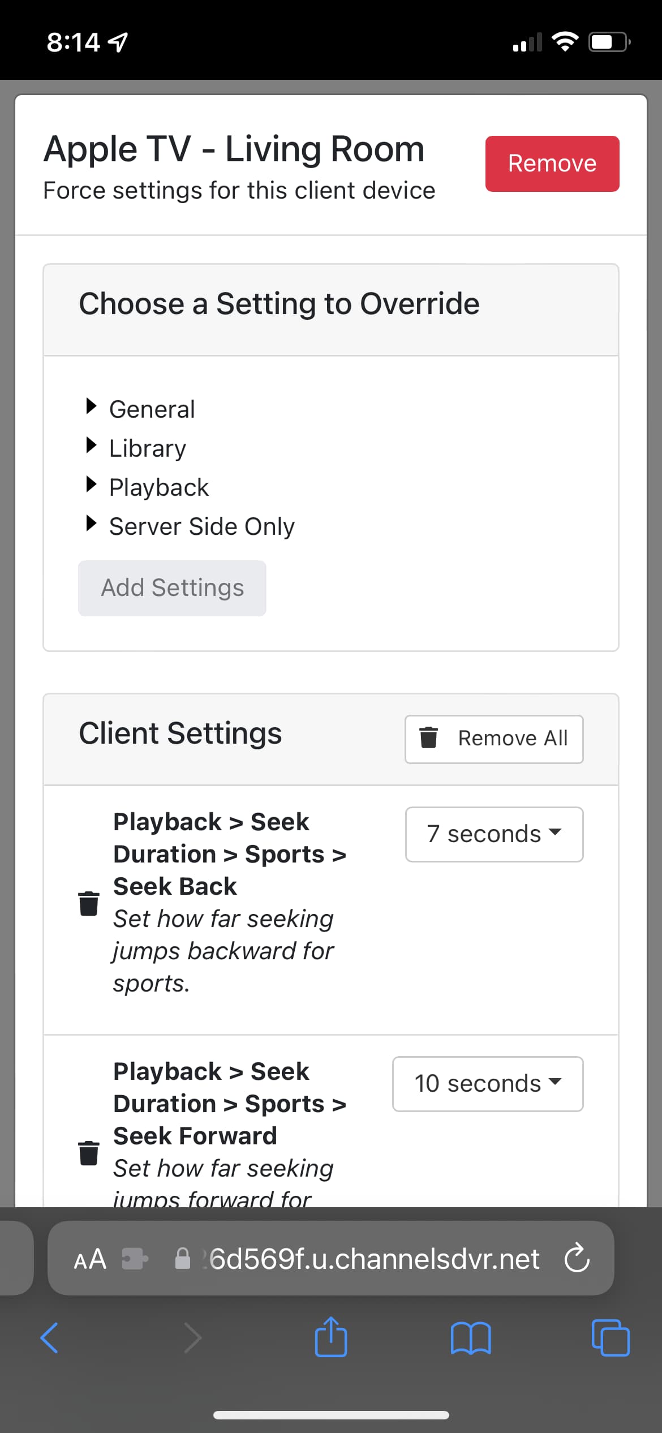
Task: Reload the page with refresh icon
Action: (x=577, y=1259)
